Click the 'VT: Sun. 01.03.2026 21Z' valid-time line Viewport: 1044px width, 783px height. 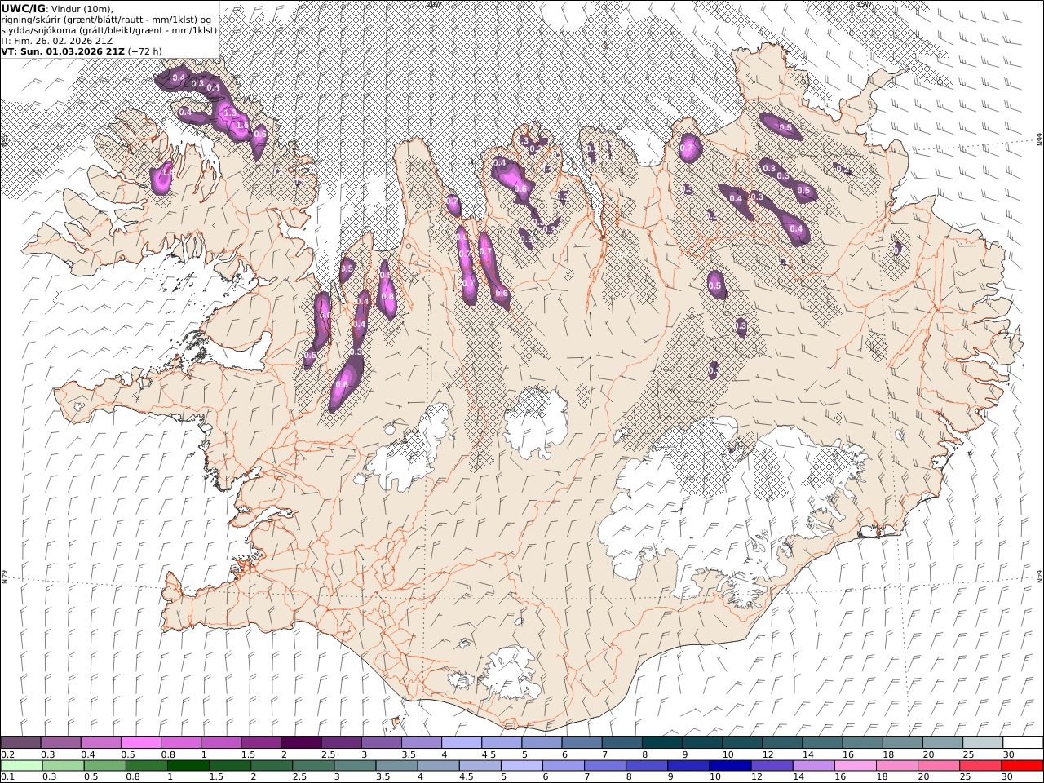[63, 51]
